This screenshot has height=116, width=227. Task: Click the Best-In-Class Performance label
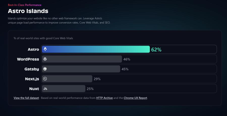(25, 5)
